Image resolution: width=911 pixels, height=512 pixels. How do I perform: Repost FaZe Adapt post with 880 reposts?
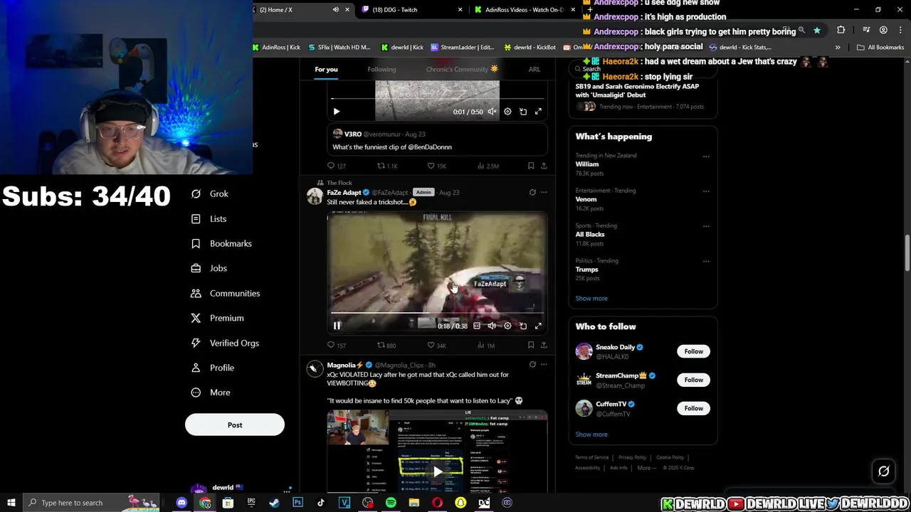tap(386, 346)
